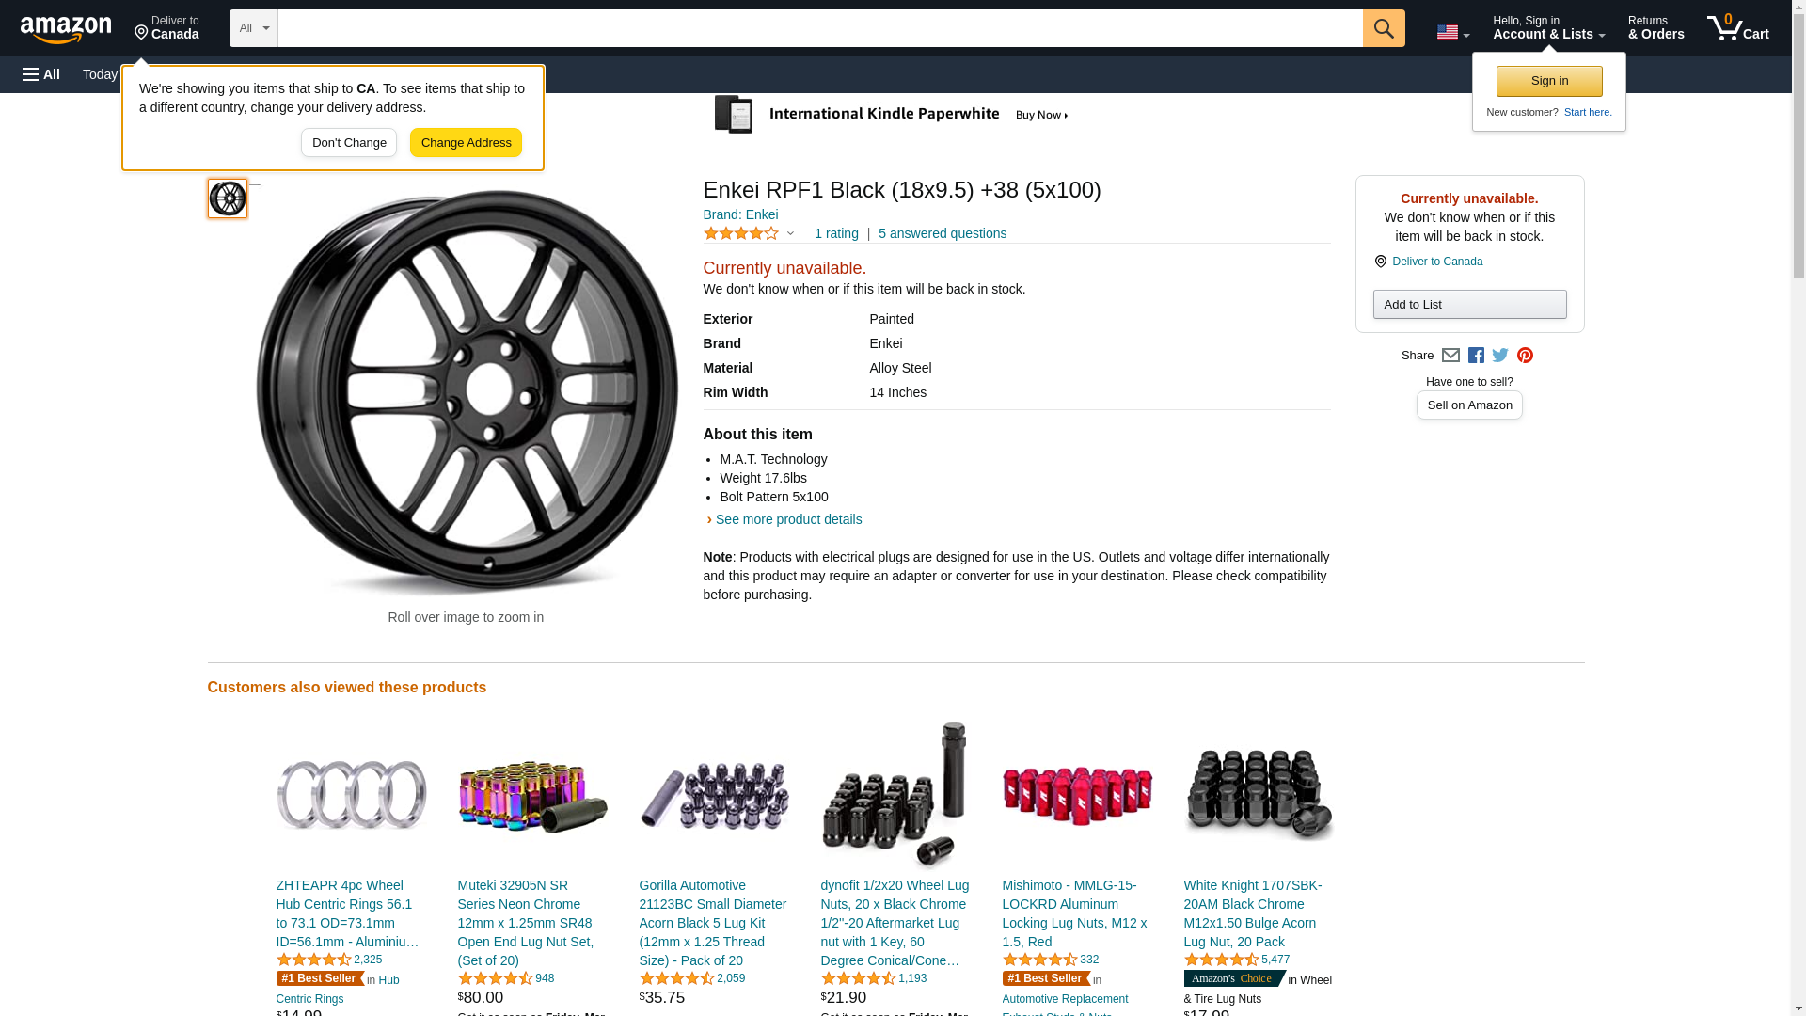
Task: Focus the Amazon search input field
Action: 819,28
